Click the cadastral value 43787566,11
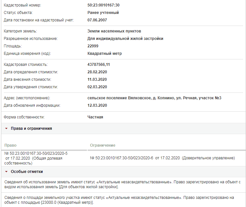 pos(99,65)
